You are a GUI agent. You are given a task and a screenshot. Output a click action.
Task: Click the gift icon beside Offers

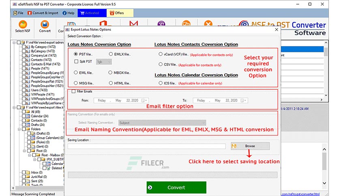coord(112,13)
